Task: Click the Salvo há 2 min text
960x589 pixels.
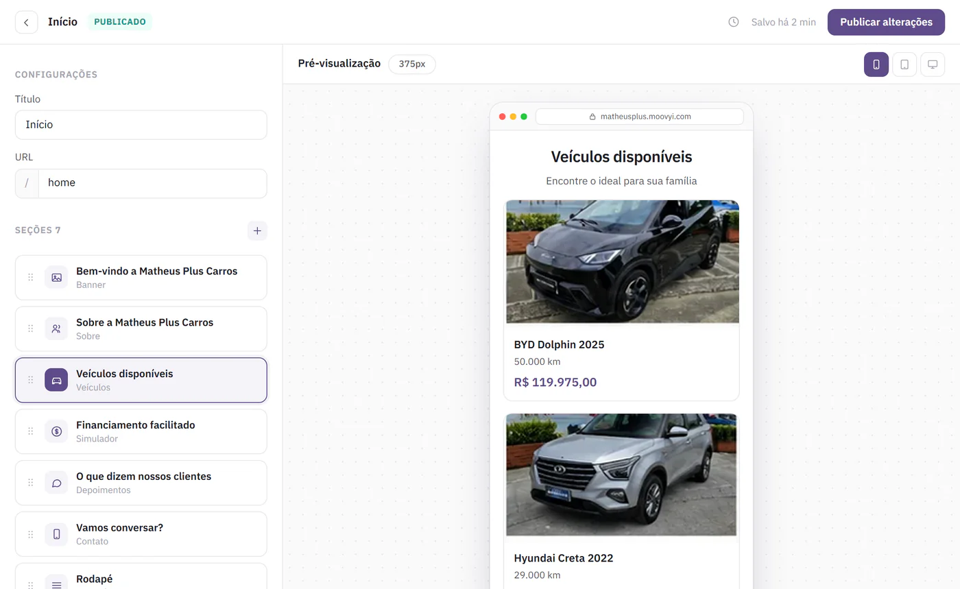Action: click(x=784, y=22)
